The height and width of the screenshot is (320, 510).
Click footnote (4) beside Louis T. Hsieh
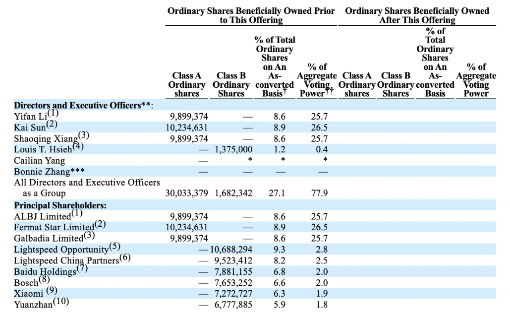pos(78,146)
